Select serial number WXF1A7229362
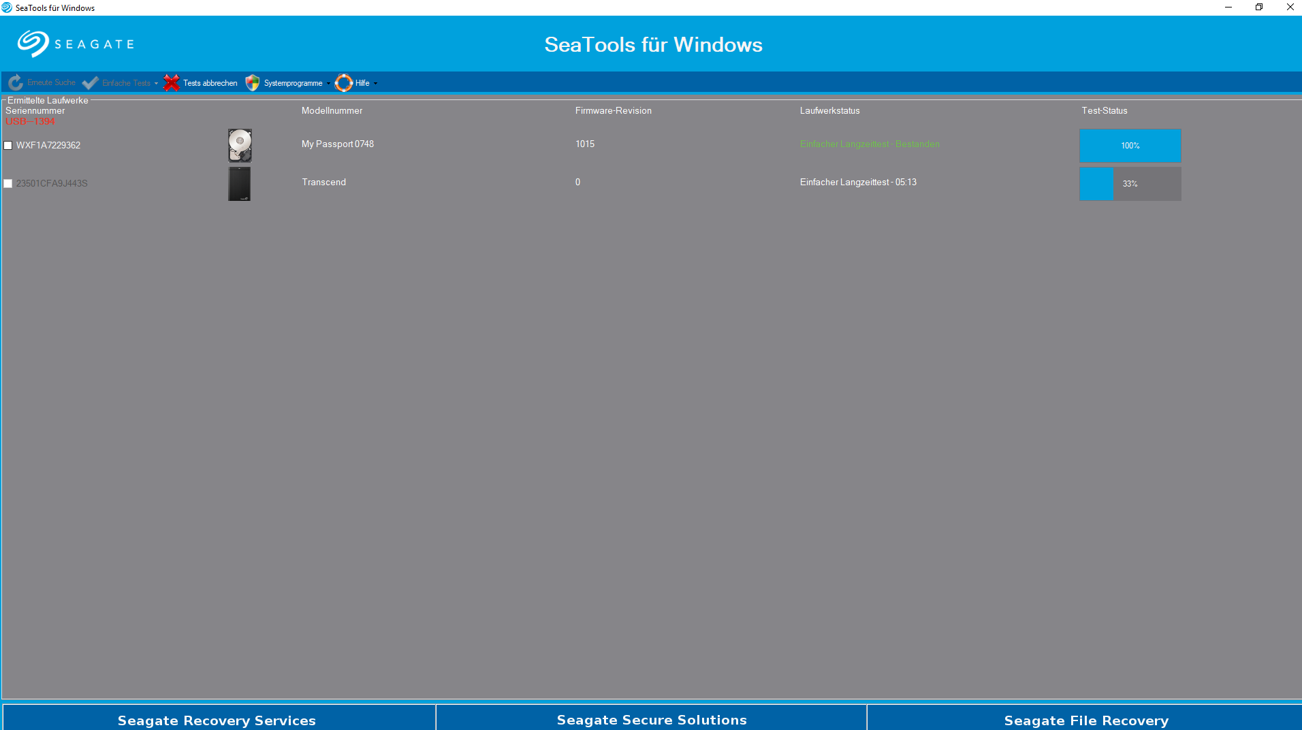This screenshot has width=1302, height=730. (48, 146)
